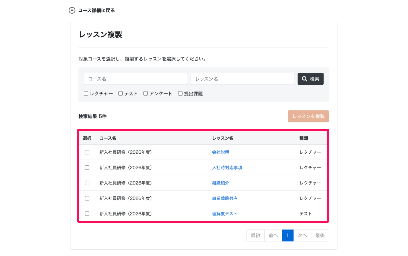408x256 pixels.
Task: Click the コース名 search input field
Action: pyautogui.click(x=136, y=79)
